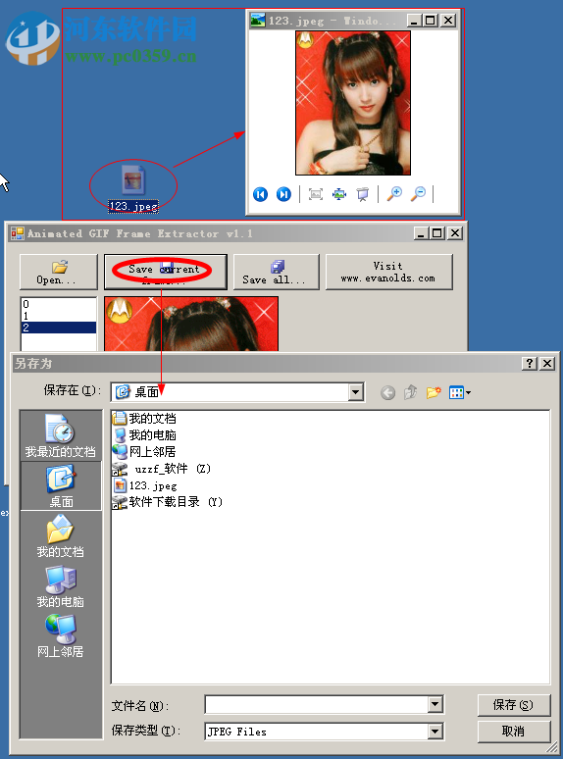Close the 另存为 dialog
Screen dimensions: 563x759
point(547,363)
